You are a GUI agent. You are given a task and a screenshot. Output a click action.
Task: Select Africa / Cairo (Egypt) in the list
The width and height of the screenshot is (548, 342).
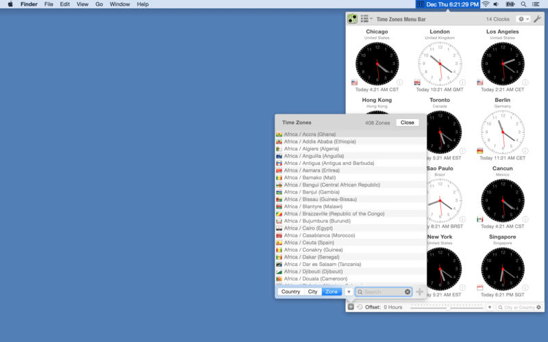pyautogui.click(x=307, y=228)
